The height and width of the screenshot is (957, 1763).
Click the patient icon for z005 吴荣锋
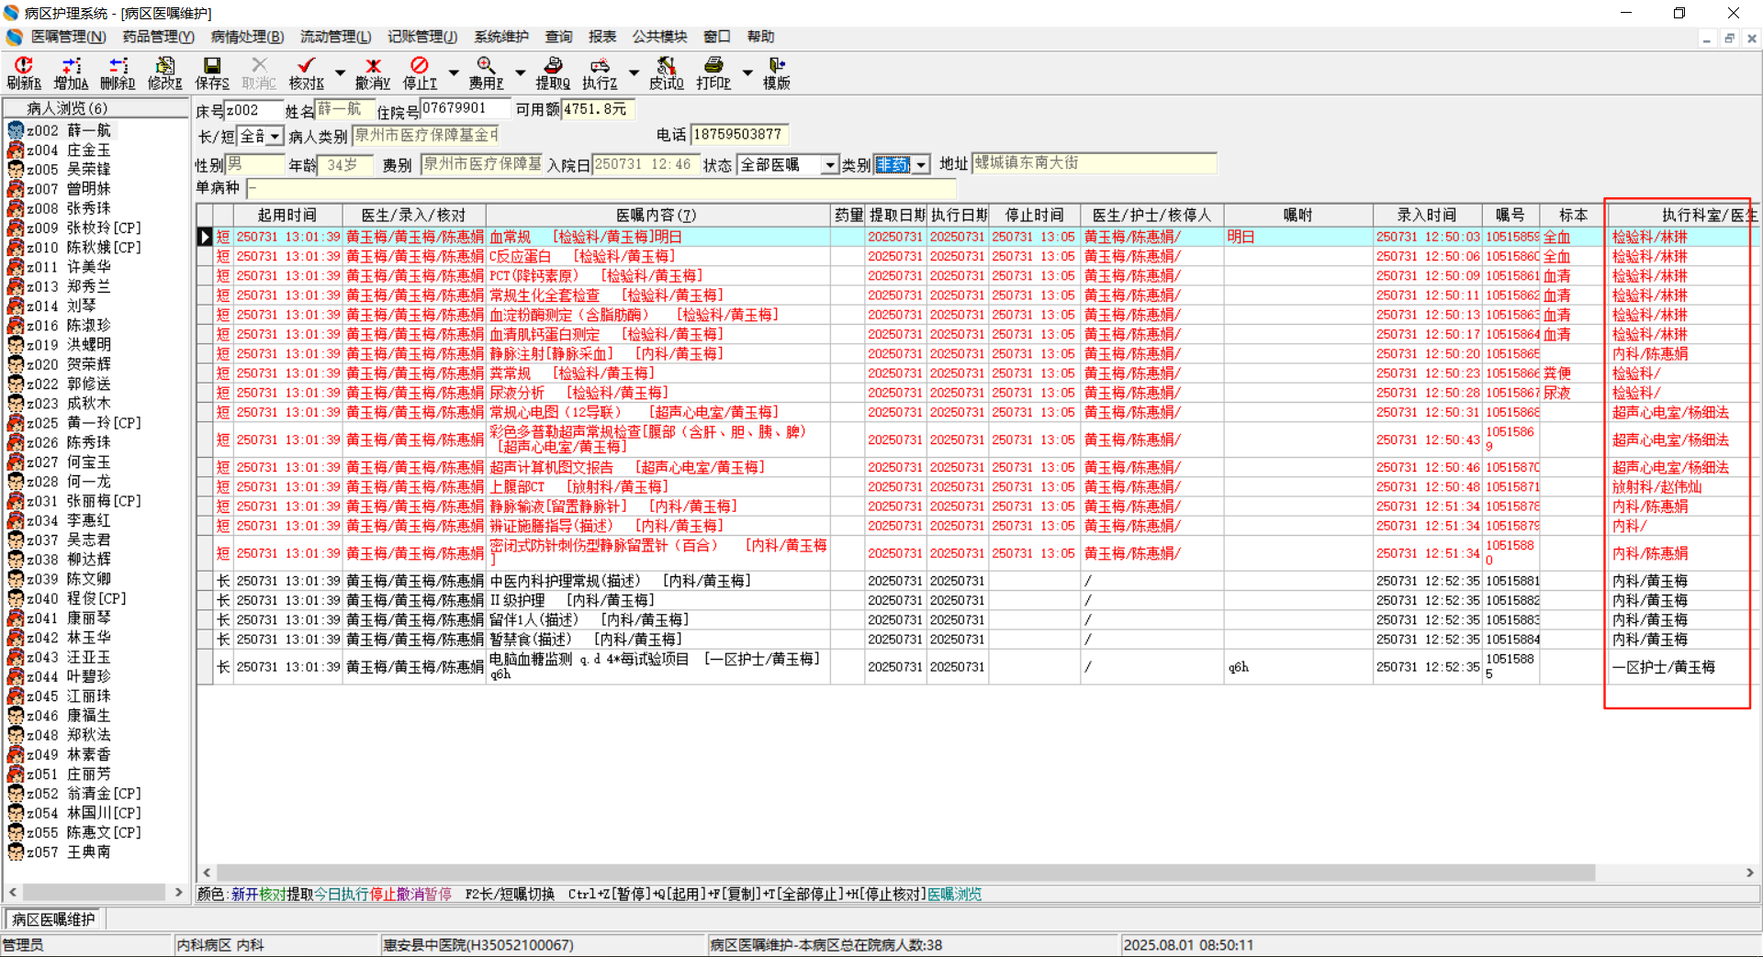(16, 170)
